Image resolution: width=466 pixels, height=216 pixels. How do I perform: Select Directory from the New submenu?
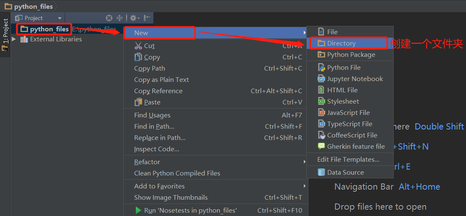pos(341,43)
